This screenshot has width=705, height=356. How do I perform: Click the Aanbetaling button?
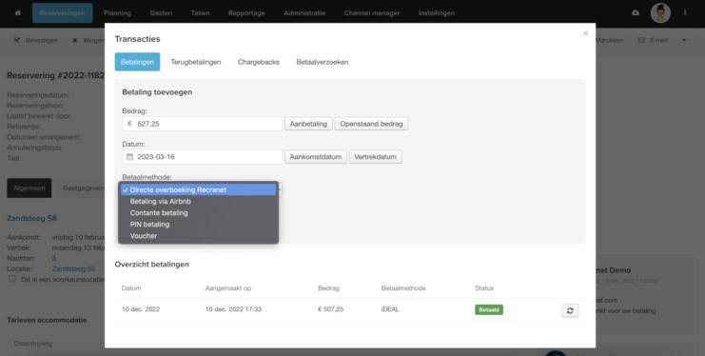pos(308,124)
